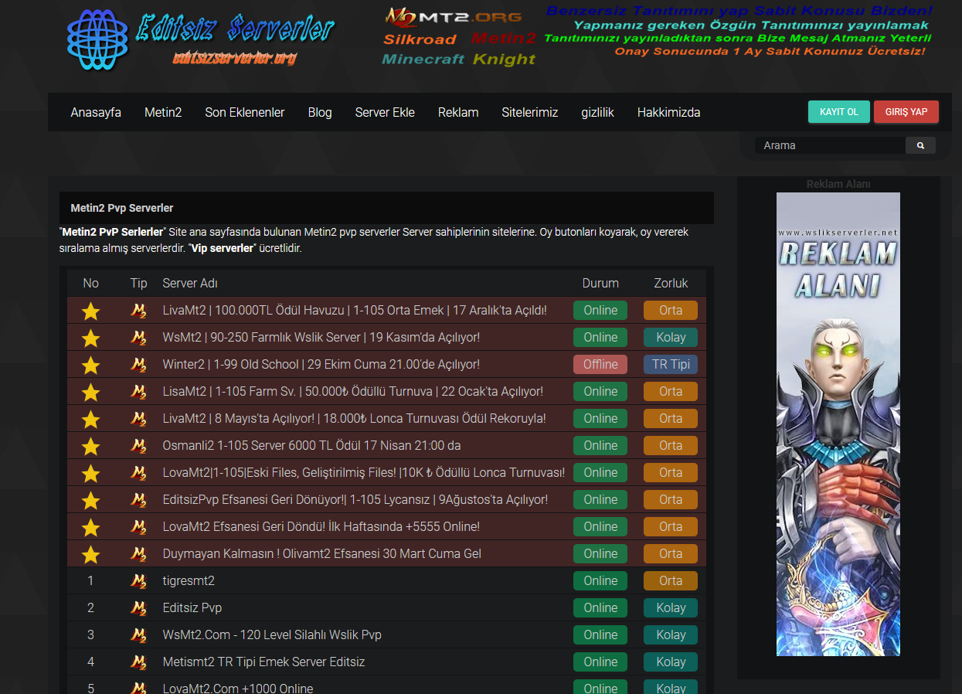962x694 pixels.
Task: Click the Metin2 type icon in Olivamt2 row
Action: [138, 554]
